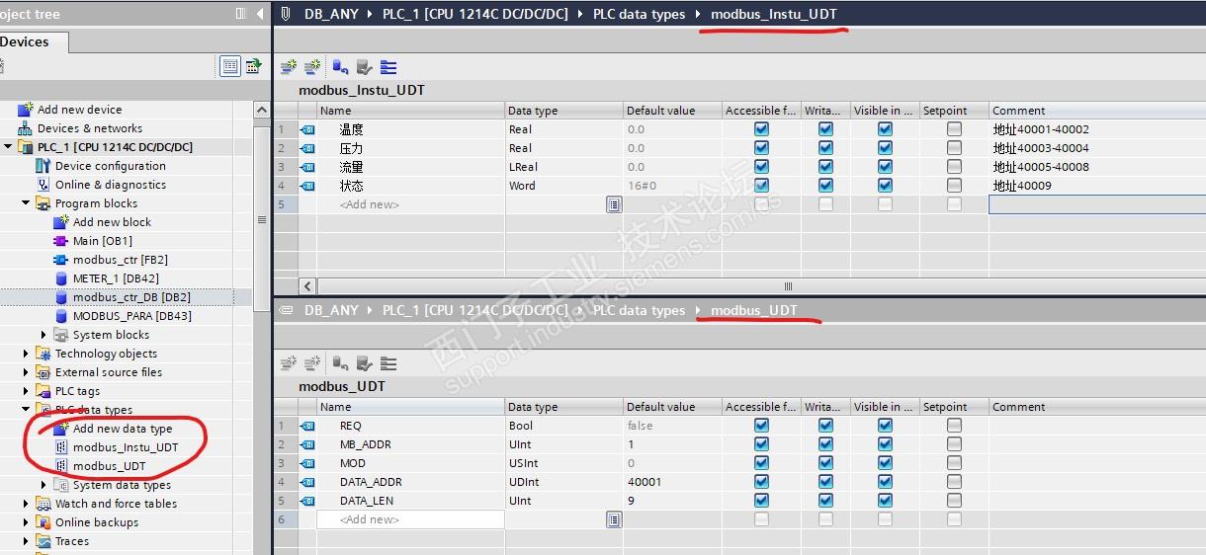
Task: Click the empty Comment cell in row 5
Action: 1097,204
